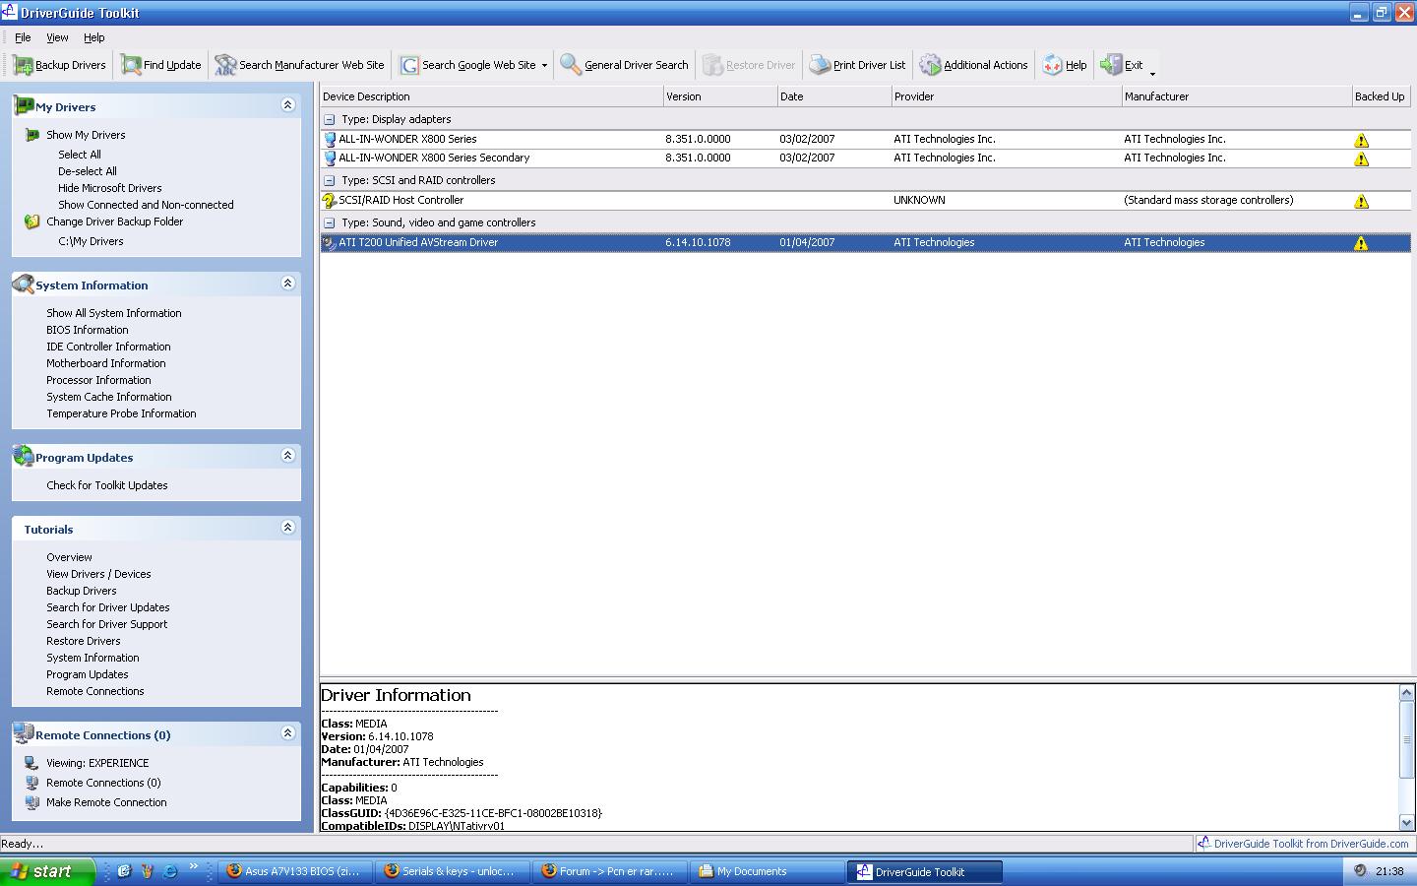This screenshot has width=1417, height=886.
Task: Click DriverGuide Toolkit from DriverGuide.com link
Action: click(x=1311, y=844)
